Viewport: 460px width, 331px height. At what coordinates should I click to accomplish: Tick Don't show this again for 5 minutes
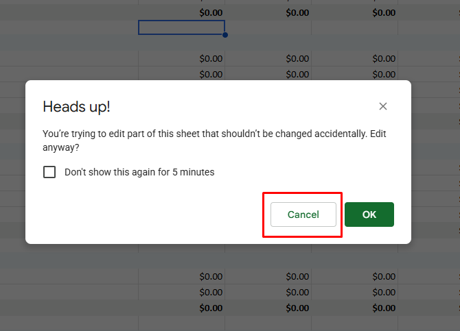point(49,172)
